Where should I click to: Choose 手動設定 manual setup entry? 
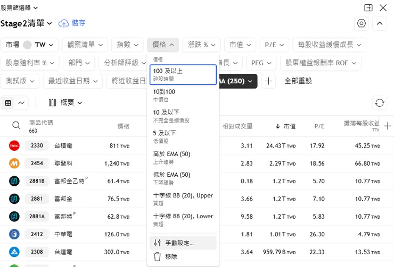[183, 243]
